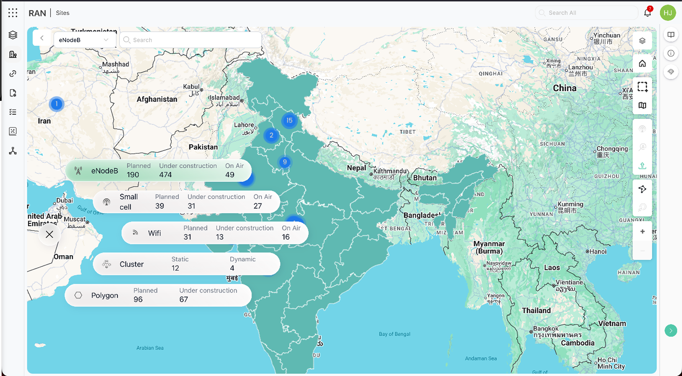Click the green arrow circle at right edge
The width and height of the screenshot is (682, 376).
pos(671,331)
